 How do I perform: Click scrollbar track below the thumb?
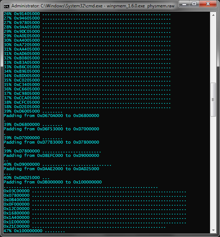(x=213, y=172)
